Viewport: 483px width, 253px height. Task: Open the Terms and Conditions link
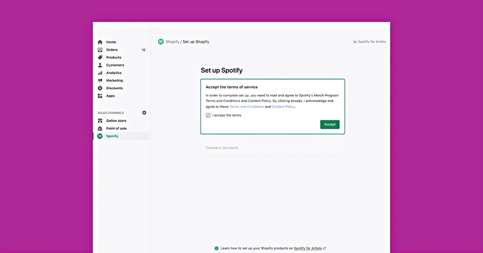tap(247, 107)
